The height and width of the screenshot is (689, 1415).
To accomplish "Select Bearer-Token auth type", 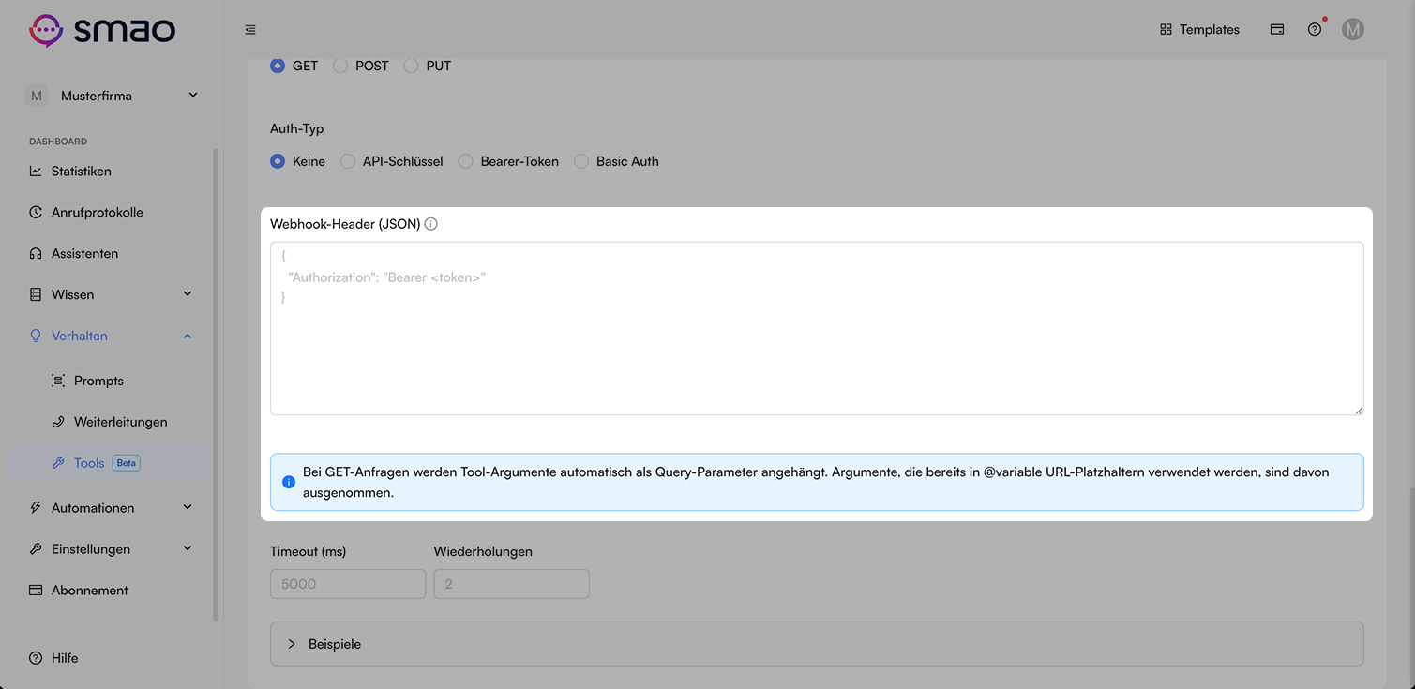I will click(x=465, y=161).
